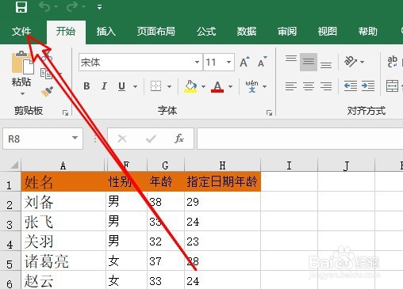Click the Select All corner triangle
Image resolution: width=403 pixels, height=289 pixels.
pos(14,165)
